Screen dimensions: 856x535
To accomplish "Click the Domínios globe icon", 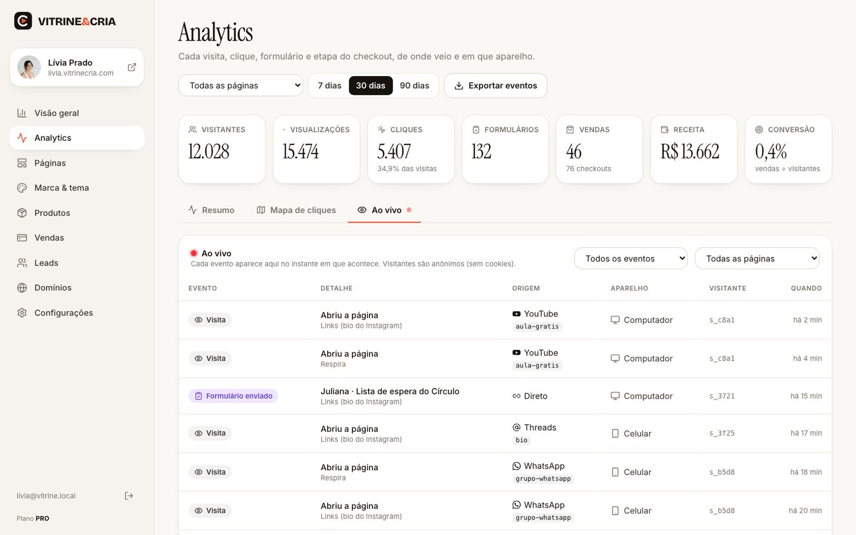I will pyautogui.click(x=22, y=288).
